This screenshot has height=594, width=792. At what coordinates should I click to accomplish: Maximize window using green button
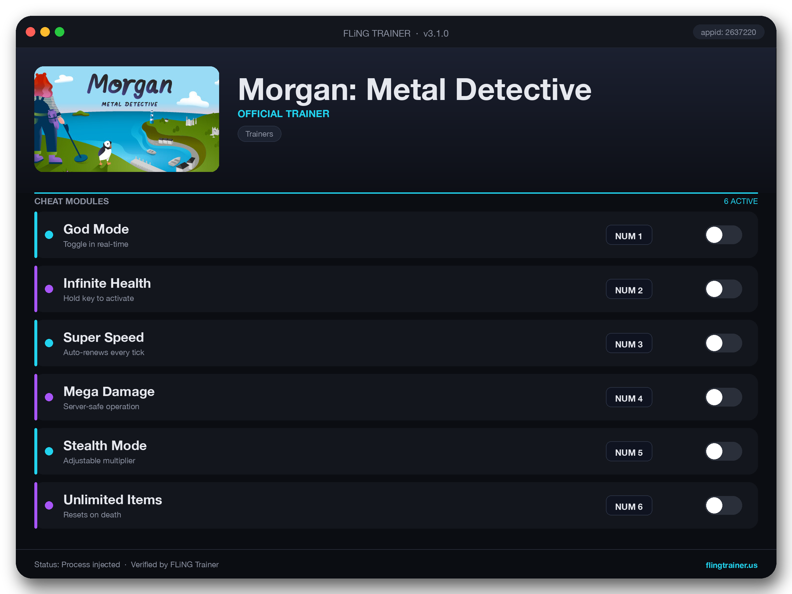coord(60,32)
